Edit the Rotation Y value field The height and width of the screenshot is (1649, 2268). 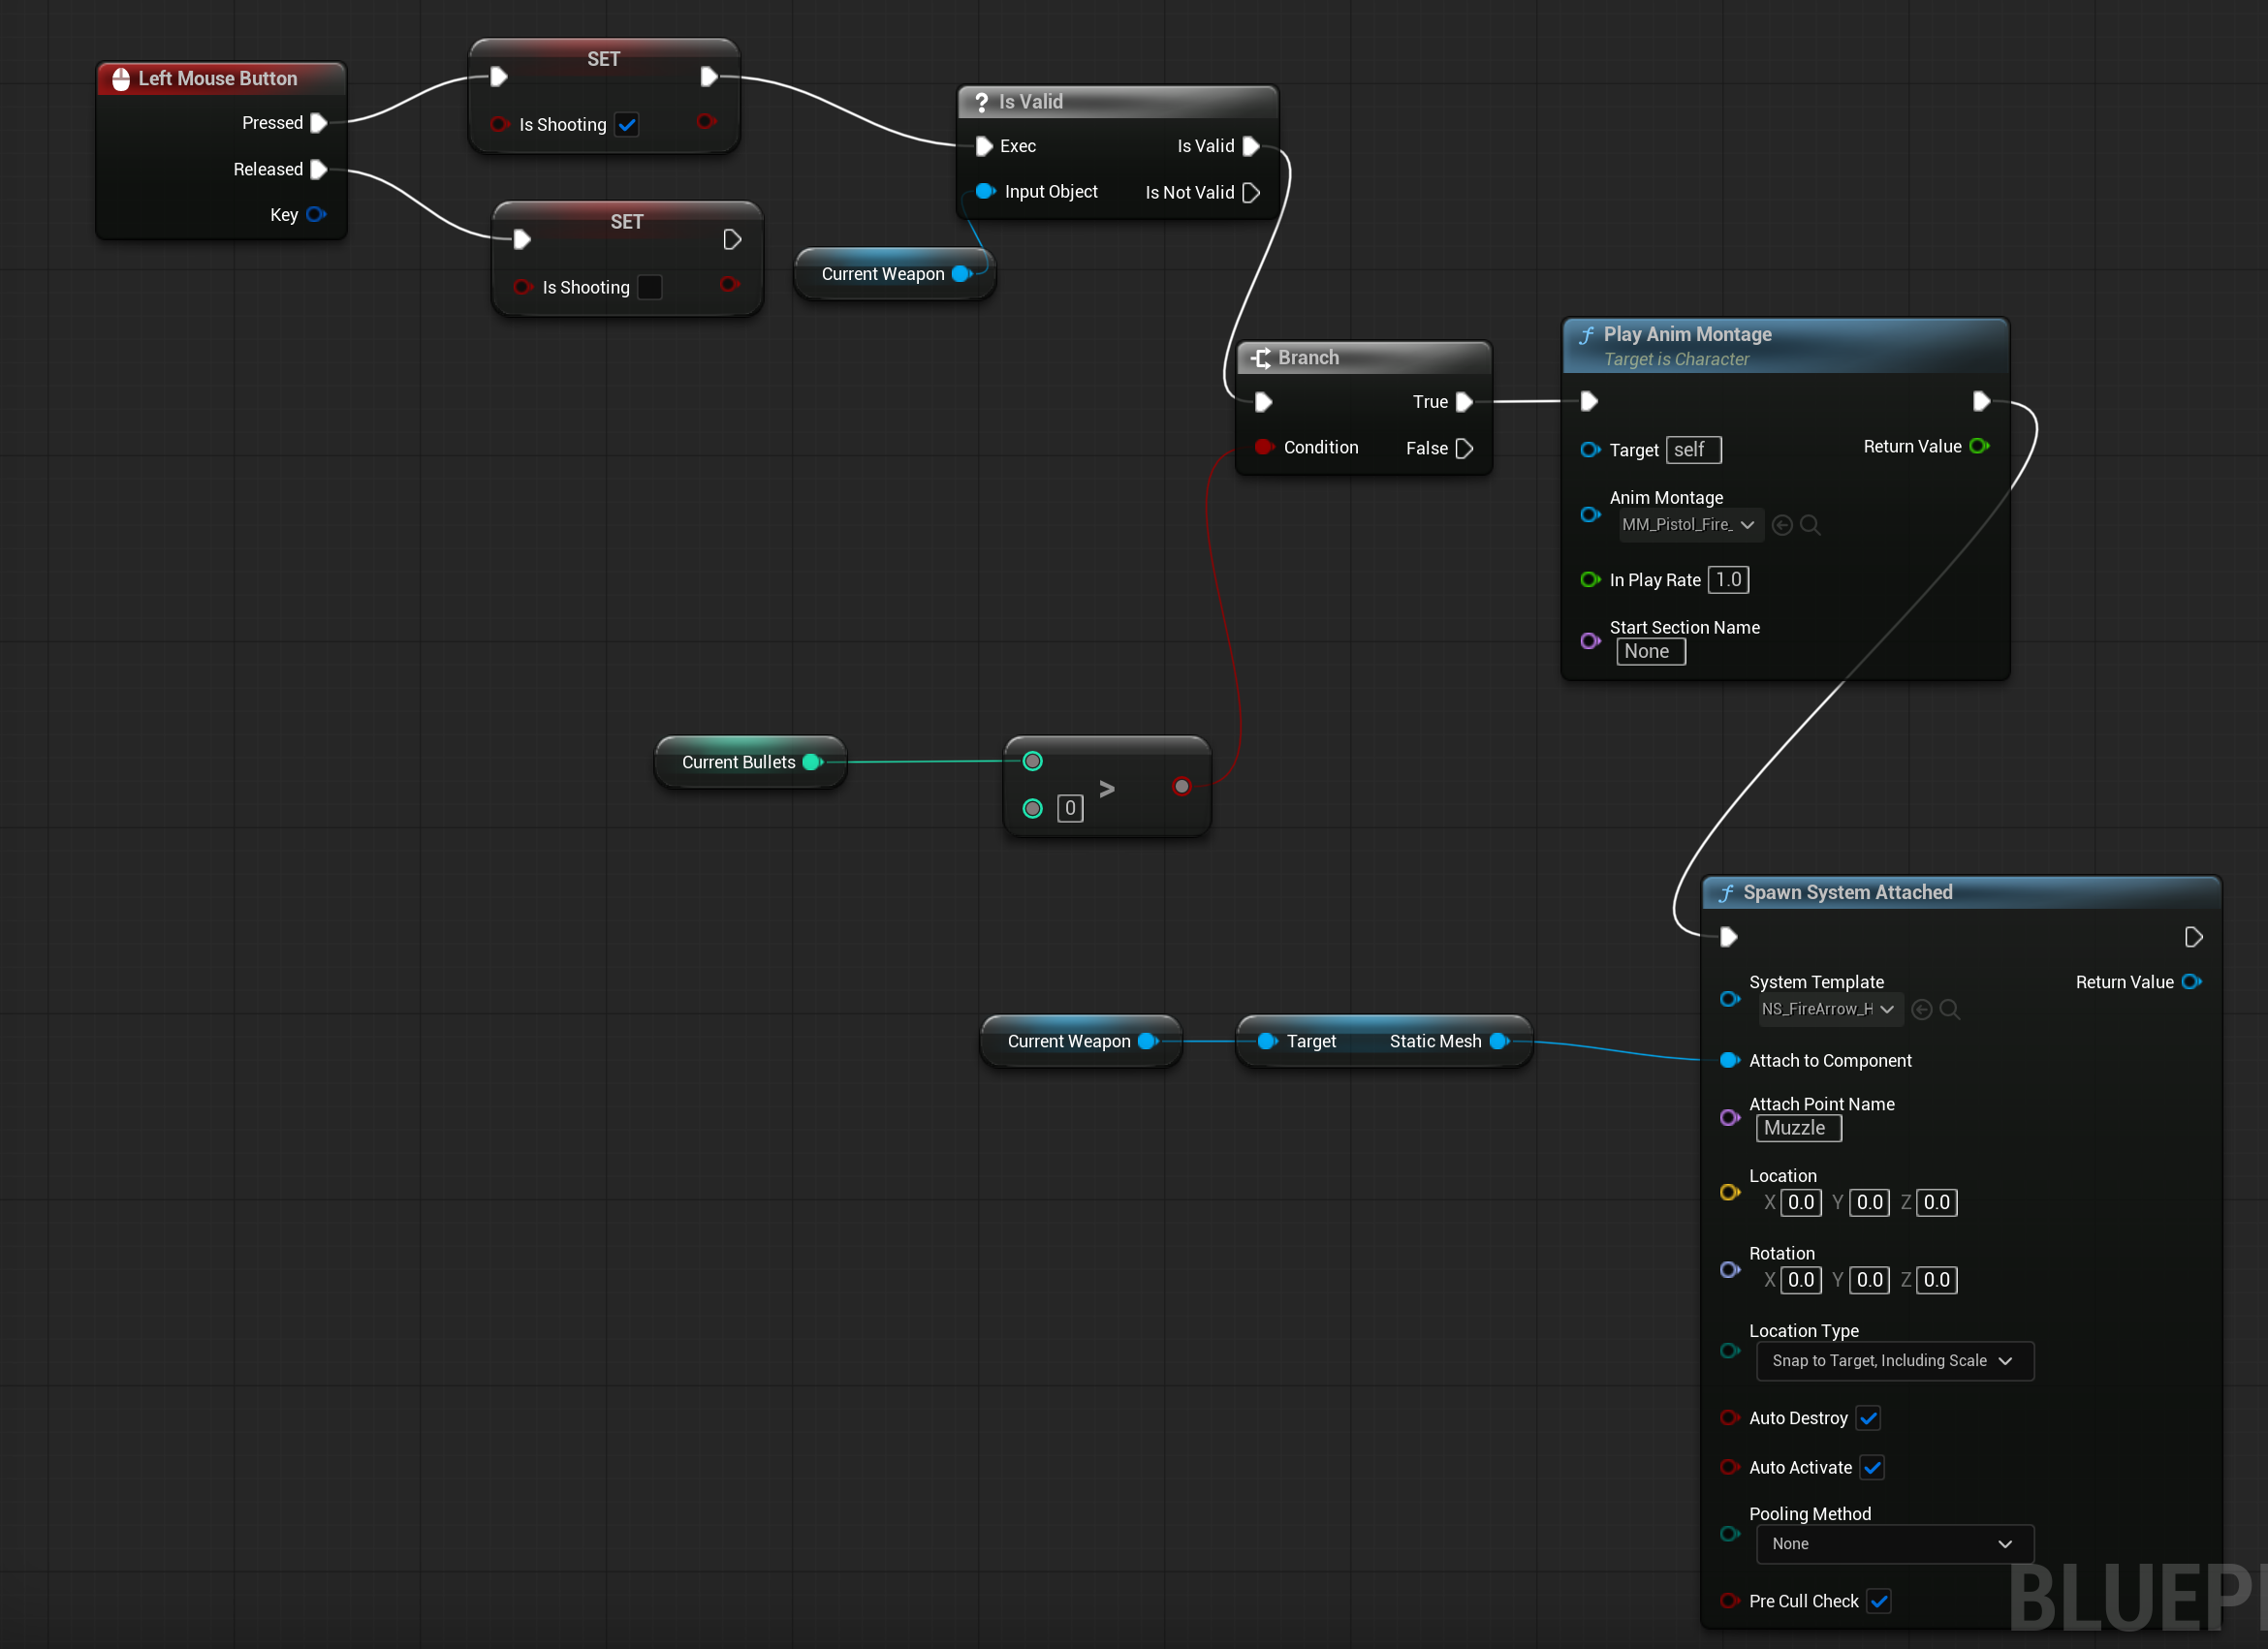pos(1870,1280)
